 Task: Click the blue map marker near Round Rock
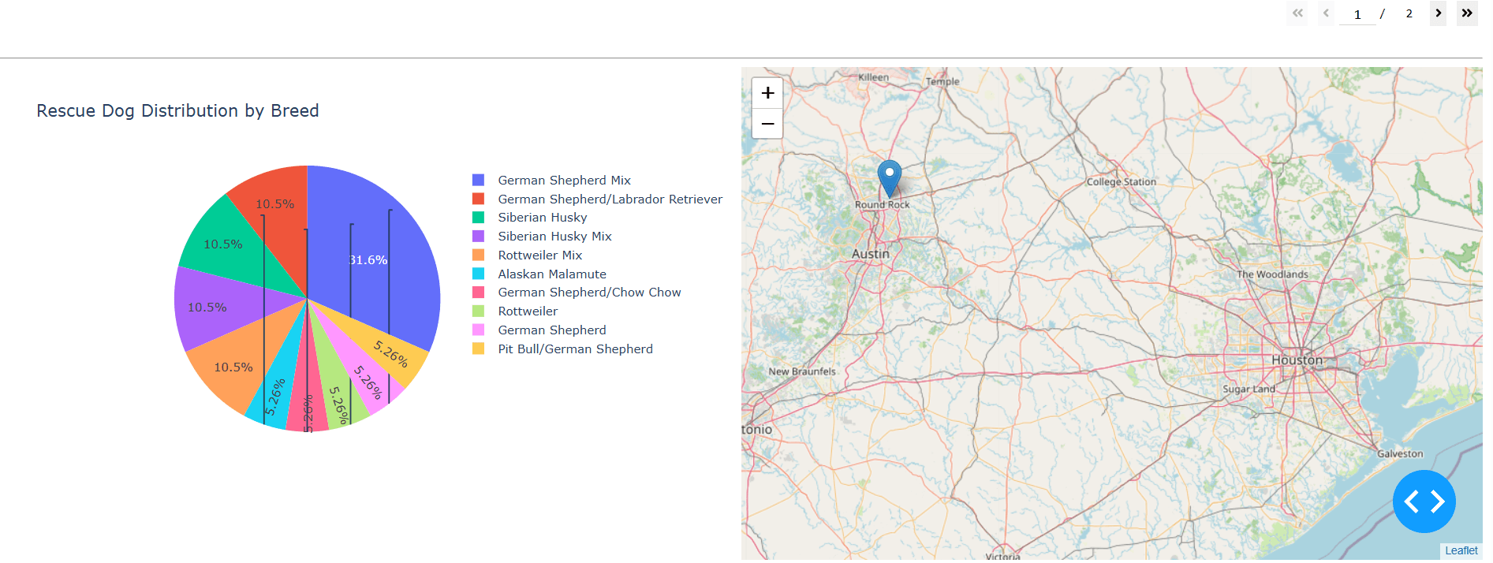point(890,178)
